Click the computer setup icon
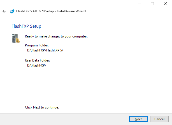Screen dimensions: 172x125 (x=16, y=38)
